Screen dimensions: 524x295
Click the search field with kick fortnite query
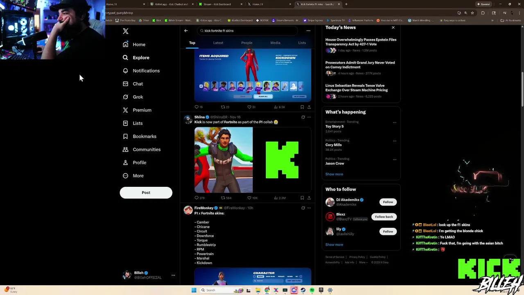click(x=247, y=31)
